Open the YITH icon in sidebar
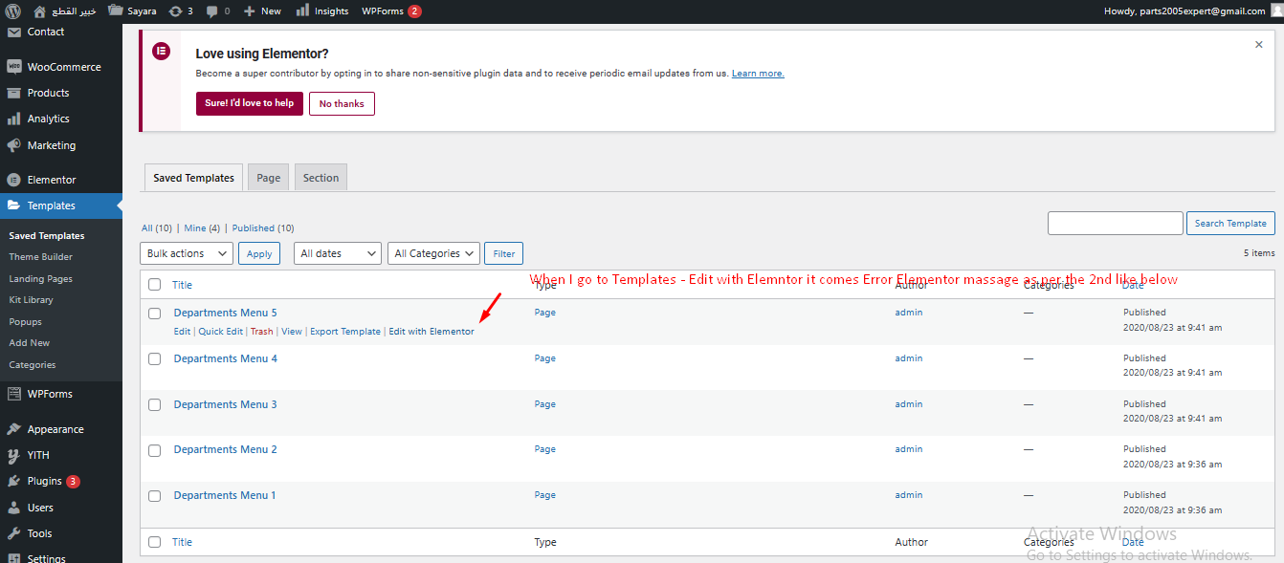The height and width of the screenshot is (563, 1284). pyautogui.click(x=13, y=455)
